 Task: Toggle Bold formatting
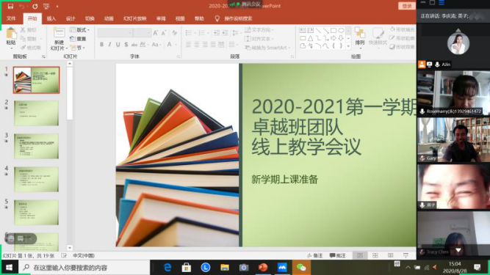point(101,45)
